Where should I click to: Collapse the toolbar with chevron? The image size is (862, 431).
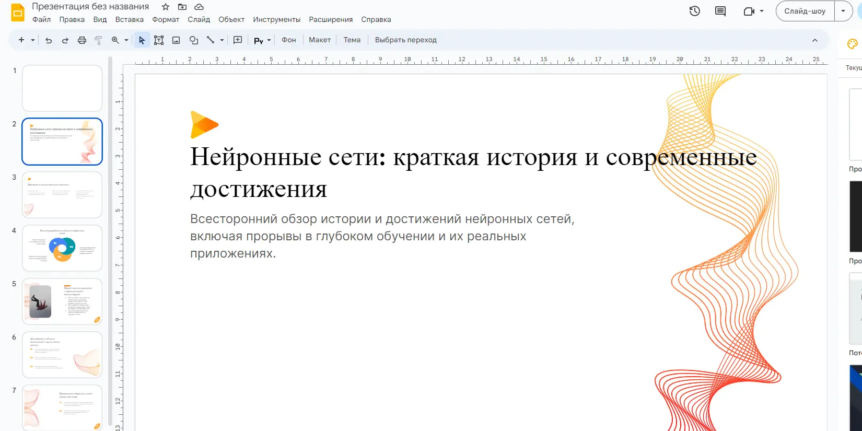814,40
